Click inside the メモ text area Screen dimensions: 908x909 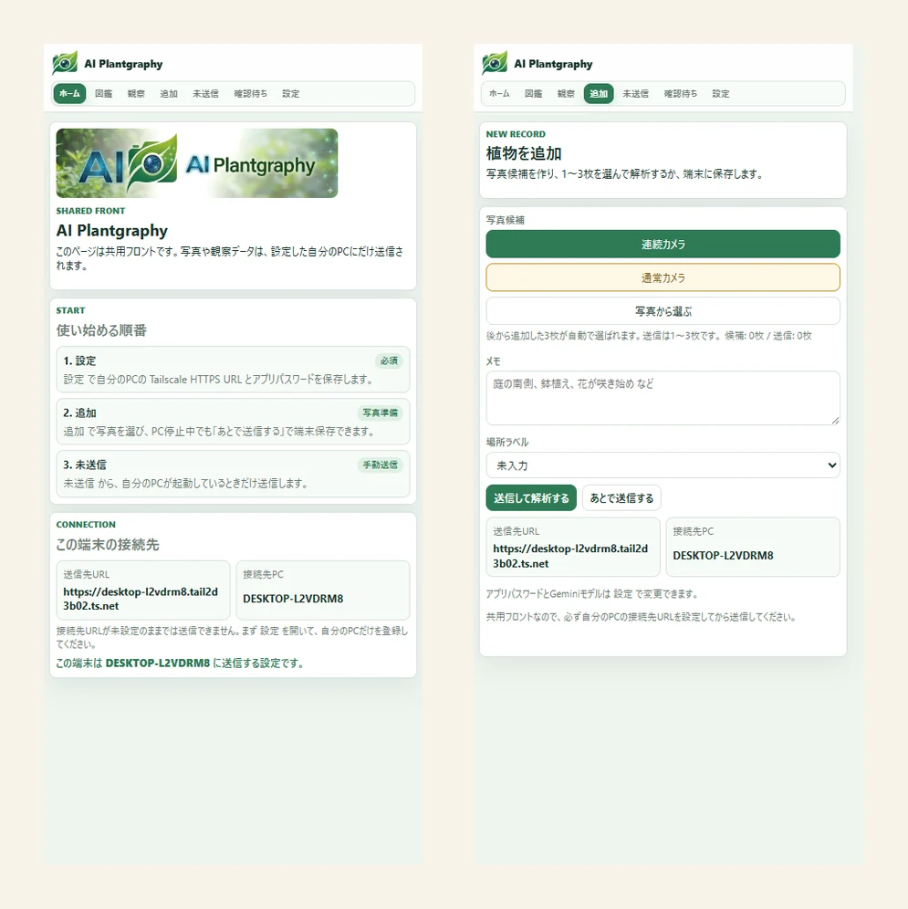663,398
